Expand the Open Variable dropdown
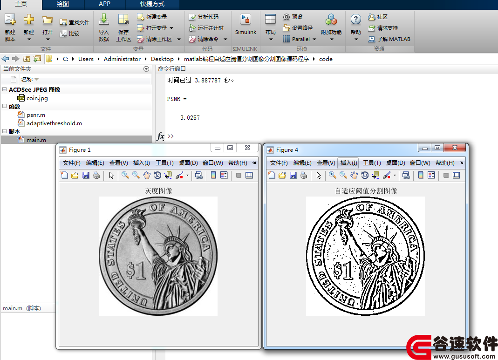The image size is (498, 360). tap(171, 28)
